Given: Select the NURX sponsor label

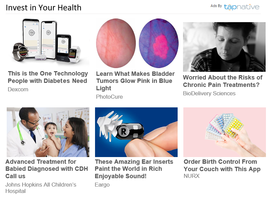Looking at the screenshot, I should tap(191, 176).
